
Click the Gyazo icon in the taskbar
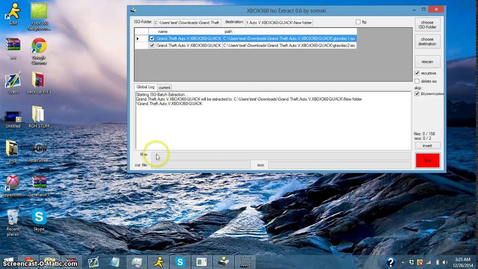(94, 262)
